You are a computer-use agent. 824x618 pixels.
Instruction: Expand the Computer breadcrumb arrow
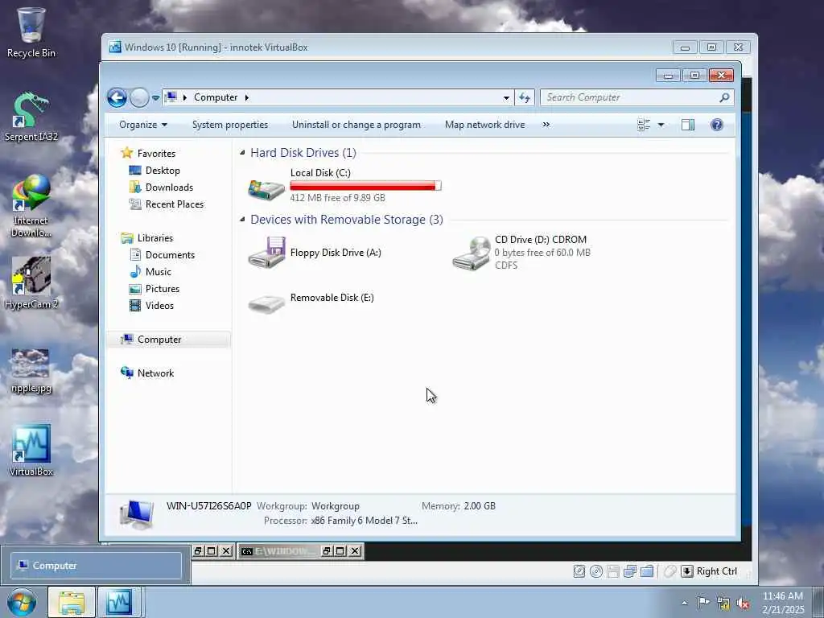click(x=246, y=97)
